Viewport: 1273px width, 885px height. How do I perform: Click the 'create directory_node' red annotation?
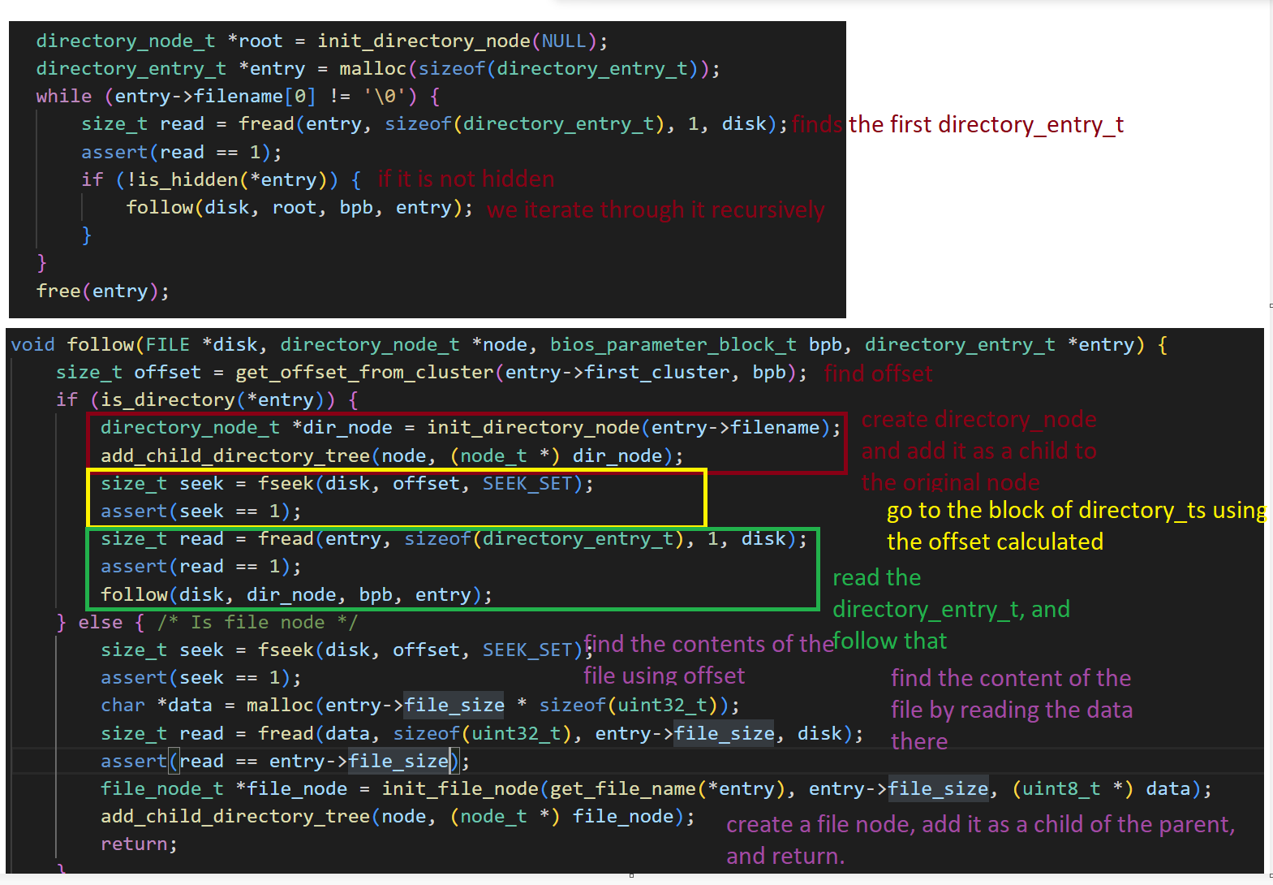(x=978, y=420)
